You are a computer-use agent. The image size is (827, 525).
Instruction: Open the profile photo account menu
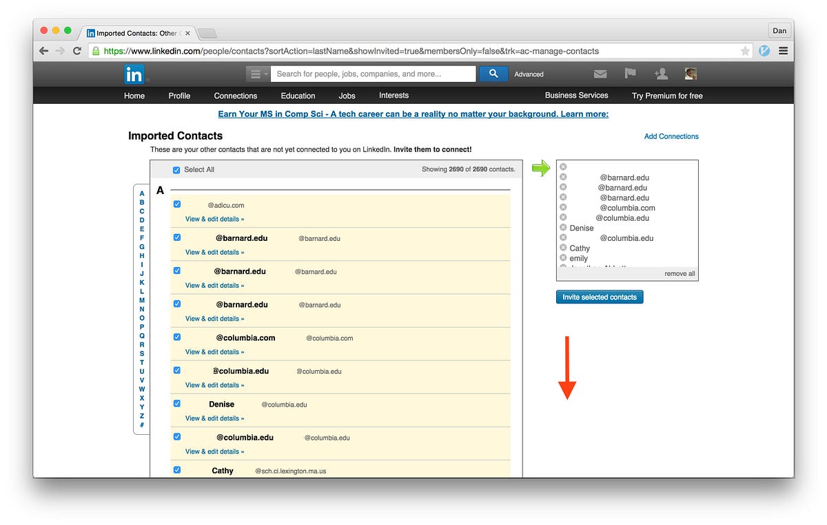tap(691, 74)
